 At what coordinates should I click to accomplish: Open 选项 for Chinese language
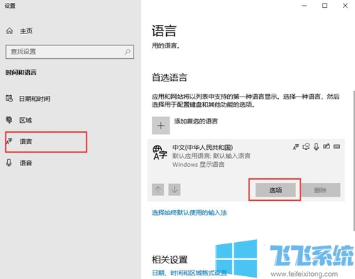[x=275, y=190]
